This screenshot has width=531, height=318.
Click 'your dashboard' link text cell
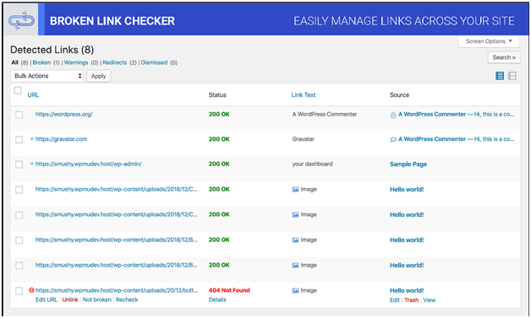tap(312, 164)
